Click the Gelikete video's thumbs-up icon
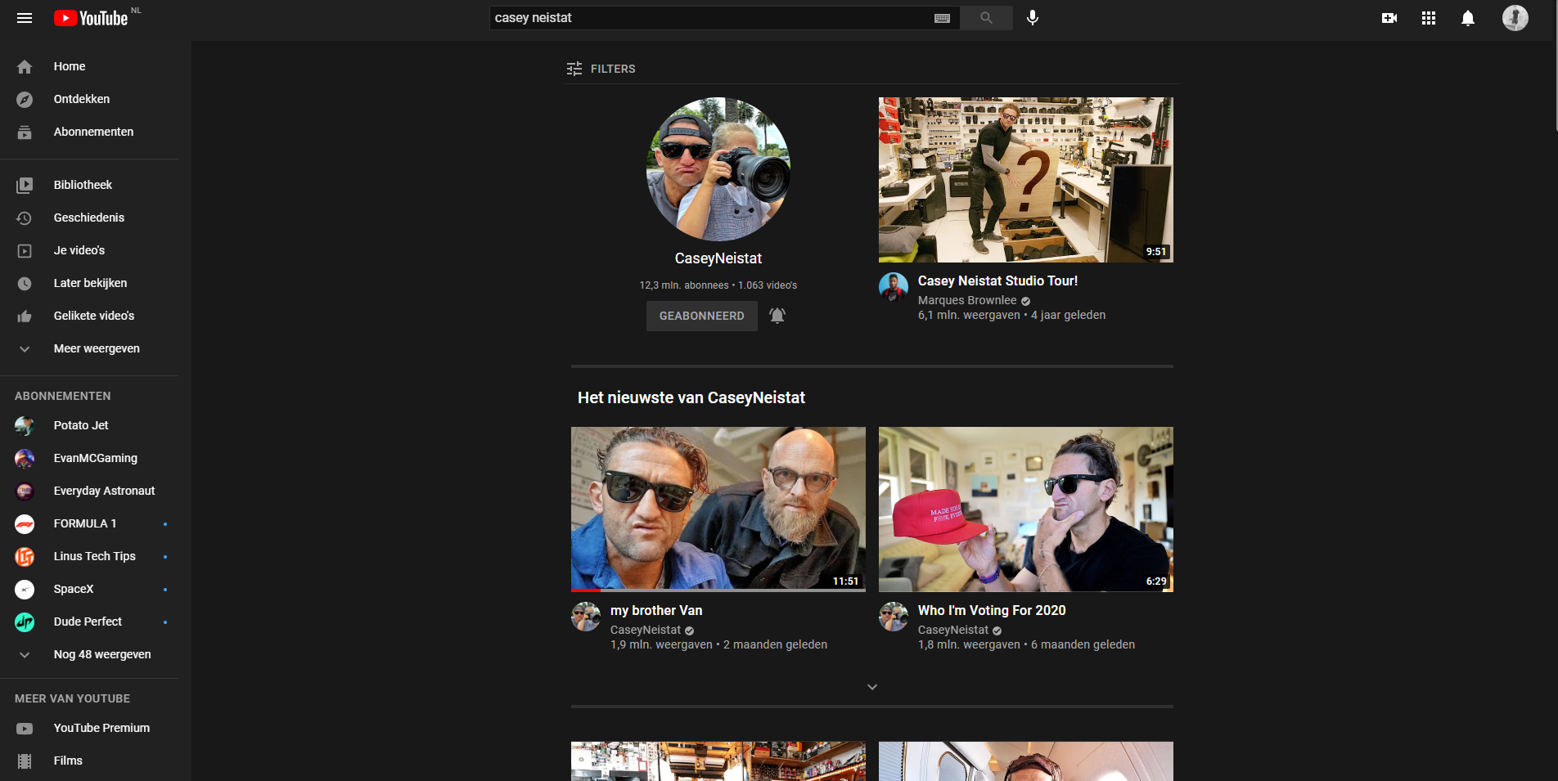Image resolution: width=1558 pixels, height=781 pixels. tap(25, 316)
